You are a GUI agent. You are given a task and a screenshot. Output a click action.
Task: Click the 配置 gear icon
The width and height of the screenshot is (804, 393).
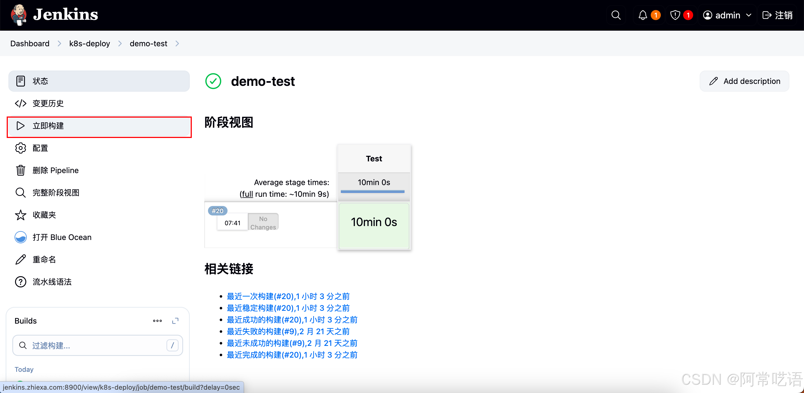tap(21, 148)
